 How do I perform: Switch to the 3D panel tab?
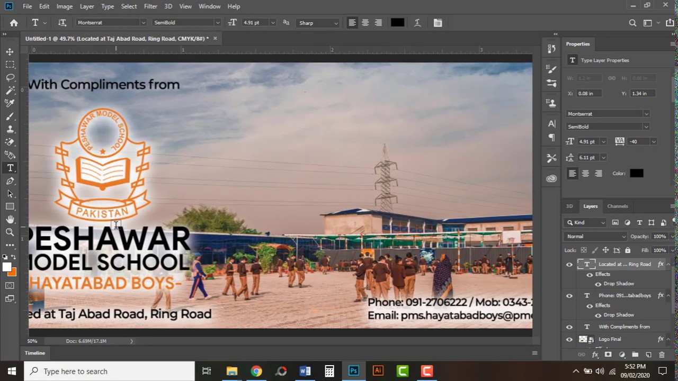[x=569, y=206]
